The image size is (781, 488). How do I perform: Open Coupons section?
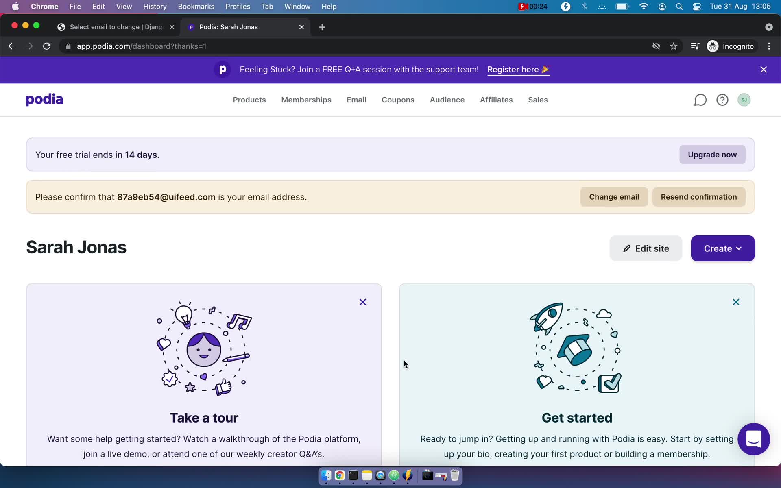click(x=398, y=100)
